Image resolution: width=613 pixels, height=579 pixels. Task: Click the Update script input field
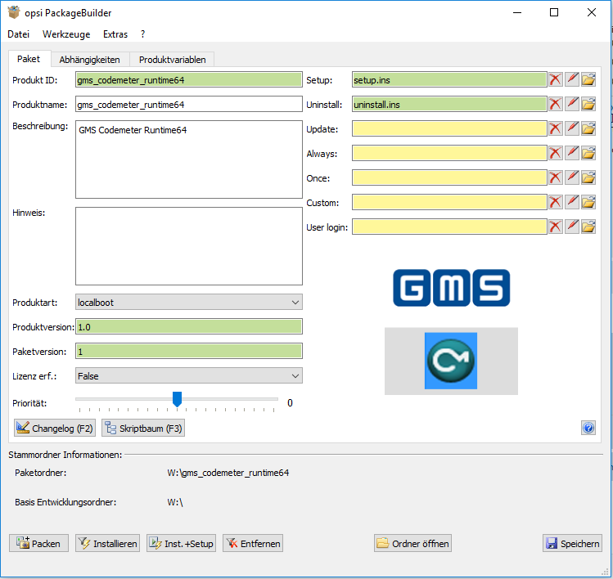[x=449, y=129]
